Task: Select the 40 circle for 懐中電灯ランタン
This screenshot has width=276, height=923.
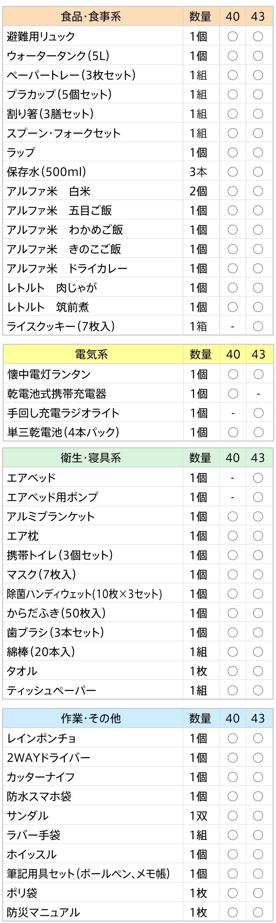Action: click(x=233, y=374)
